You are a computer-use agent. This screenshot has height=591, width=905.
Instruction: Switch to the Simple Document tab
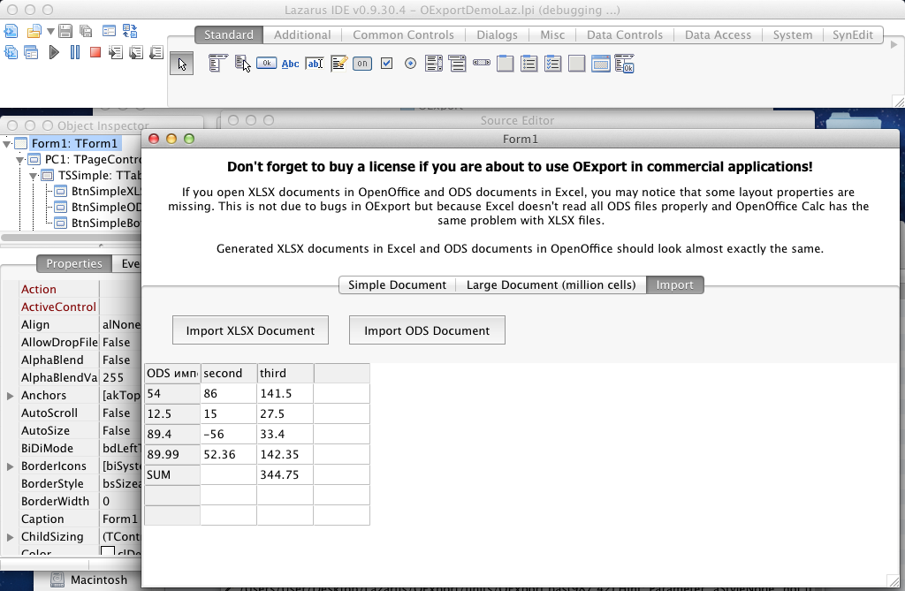coord(397,284)
